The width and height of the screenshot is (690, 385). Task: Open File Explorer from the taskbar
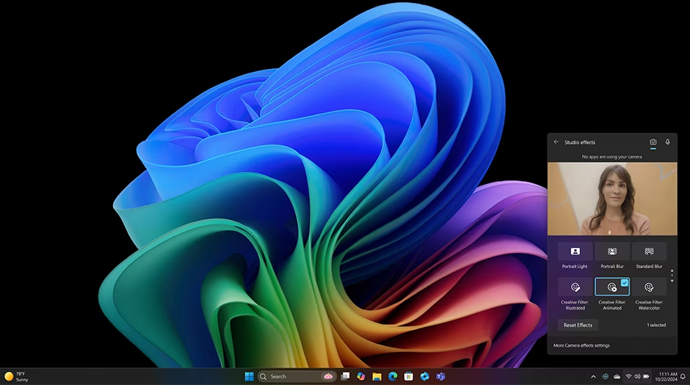(x=377, y=376)
